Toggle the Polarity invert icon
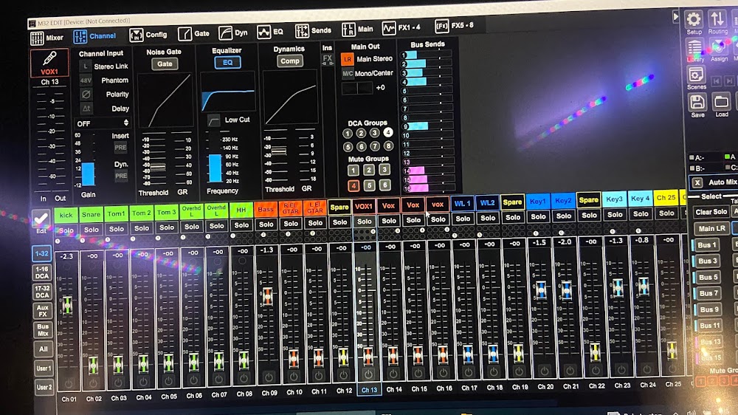738x415 pixels. (86, 95)
